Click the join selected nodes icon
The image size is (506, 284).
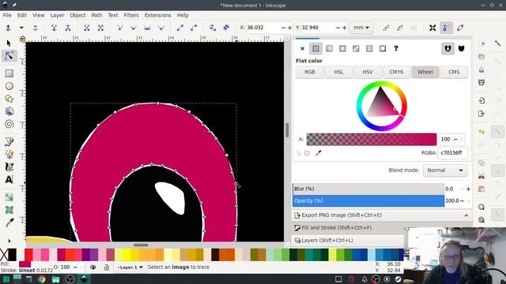tap(54, 28)
